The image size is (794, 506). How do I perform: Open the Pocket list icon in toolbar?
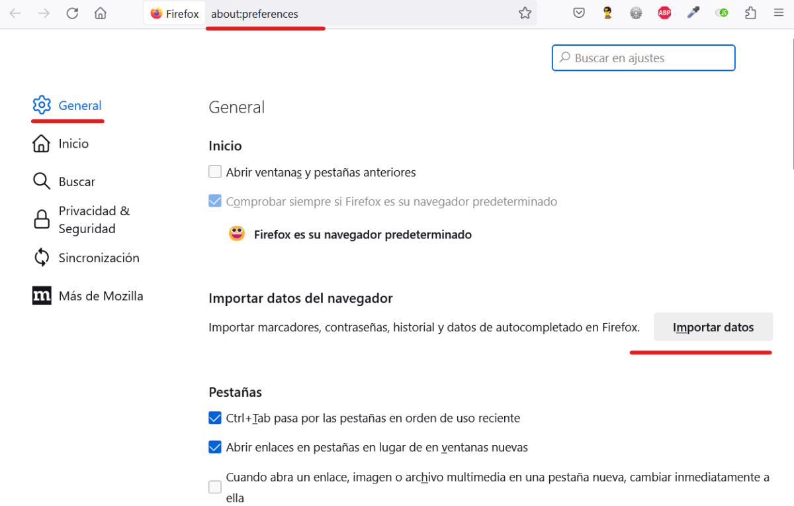coord(579,13)
